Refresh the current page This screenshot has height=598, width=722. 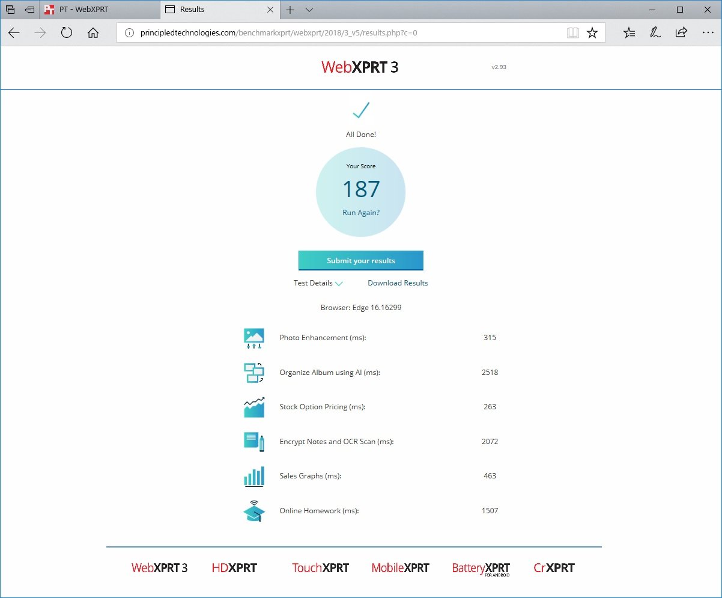click(x=67, y=33)
